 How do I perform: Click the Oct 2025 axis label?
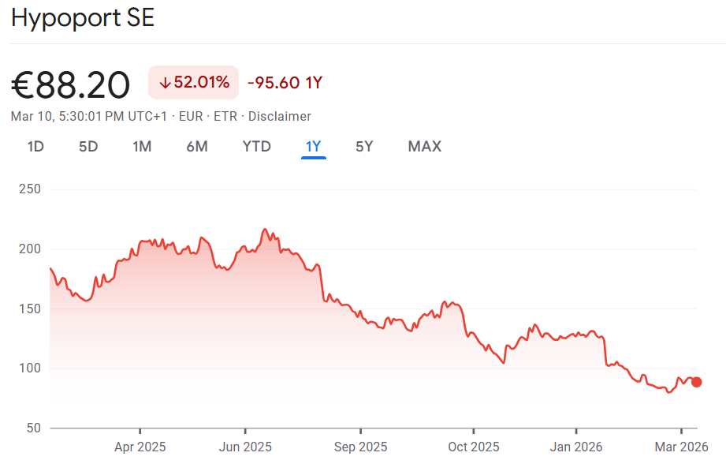(473, 447)
